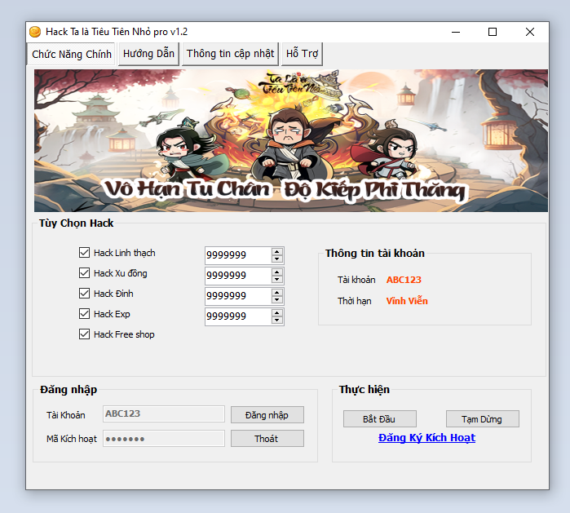Disable the Hack Free shop checkbox
570x513 pixels.
(84, 334)
